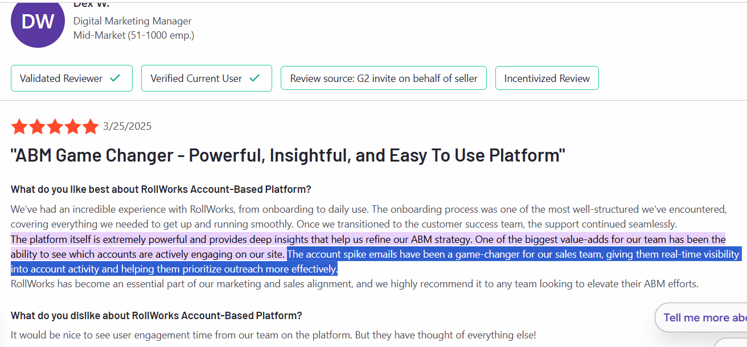The image size is (747, 347).
Task: Toggle the Verified Current User badge
Action: [206, 78]
